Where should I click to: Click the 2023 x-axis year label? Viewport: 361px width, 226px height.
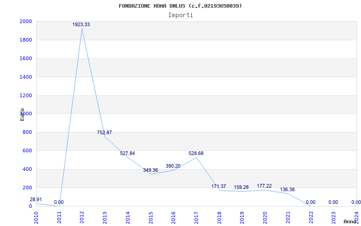333,217
